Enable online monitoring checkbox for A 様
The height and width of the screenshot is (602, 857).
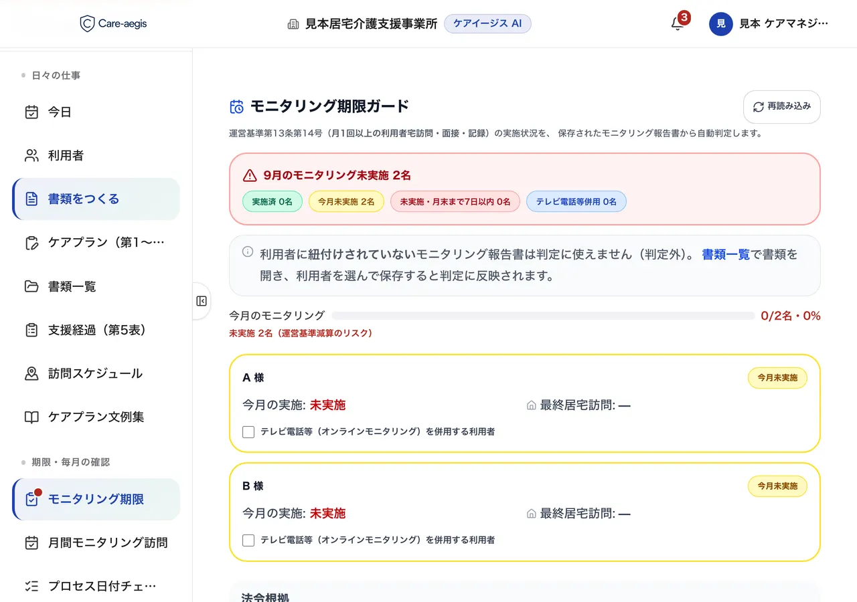[x=248, y=432]
